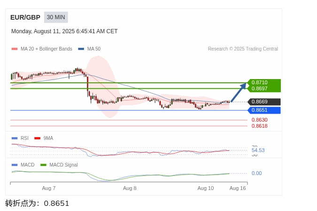Click the Aug 8 axis label
317x211 pixels.
(130, 188)
